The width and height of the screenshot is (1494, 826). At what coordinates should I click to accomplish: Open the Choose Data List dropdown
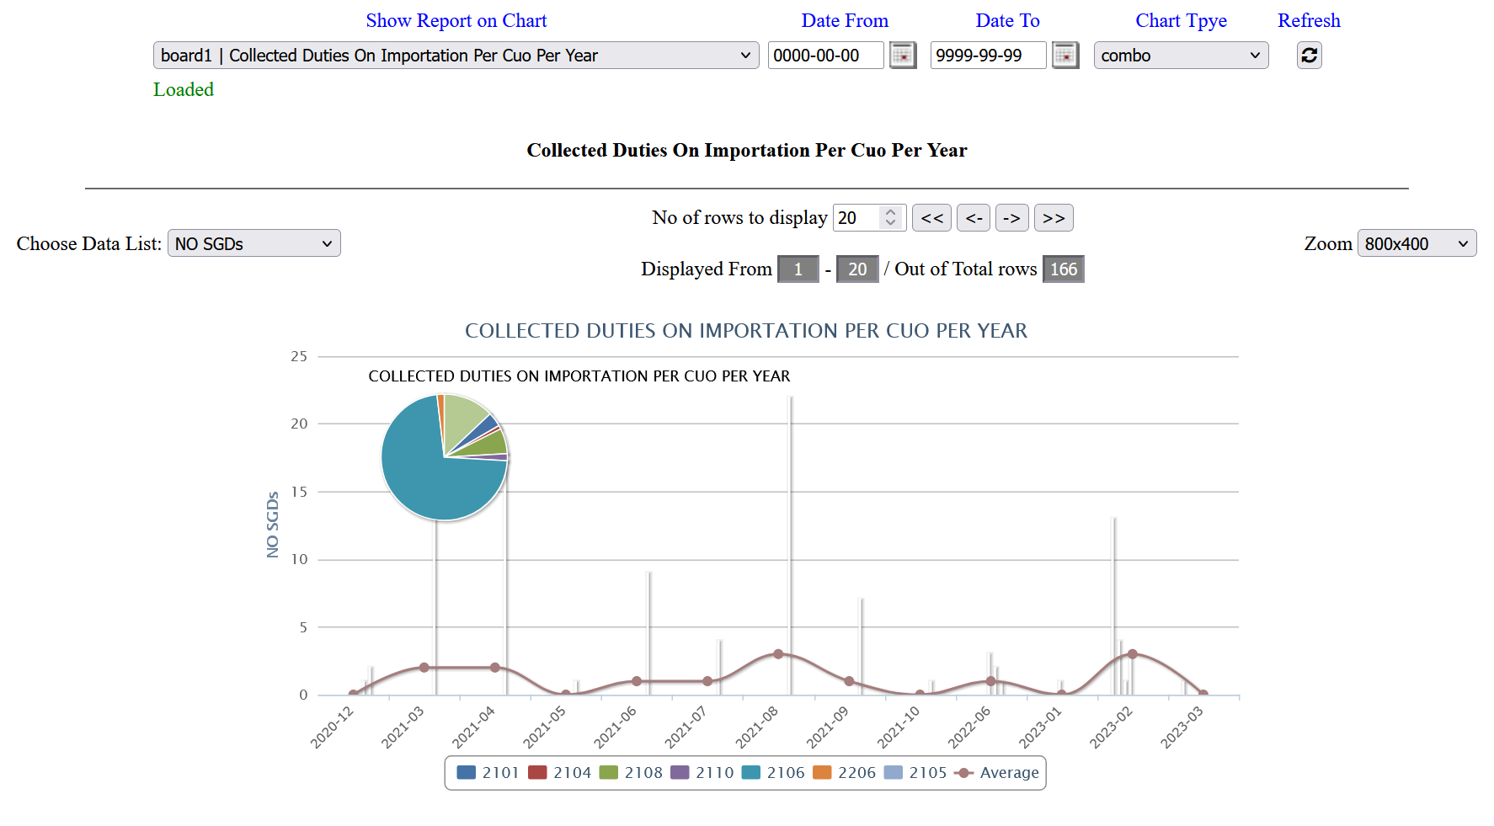click(253, 244)
